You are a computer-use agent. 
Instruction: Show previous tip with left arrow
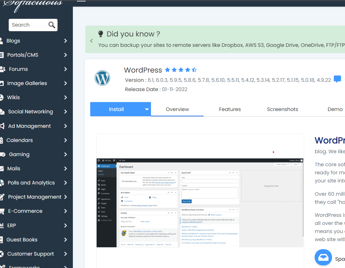92,41
